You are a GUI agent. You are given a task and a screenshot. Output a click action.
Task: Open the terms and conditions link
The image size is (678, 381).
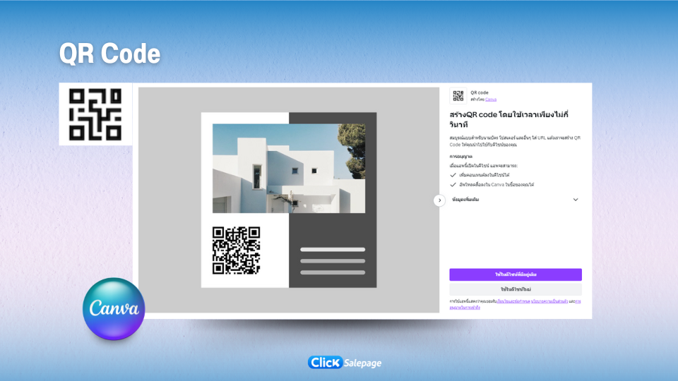coord(513,301)
